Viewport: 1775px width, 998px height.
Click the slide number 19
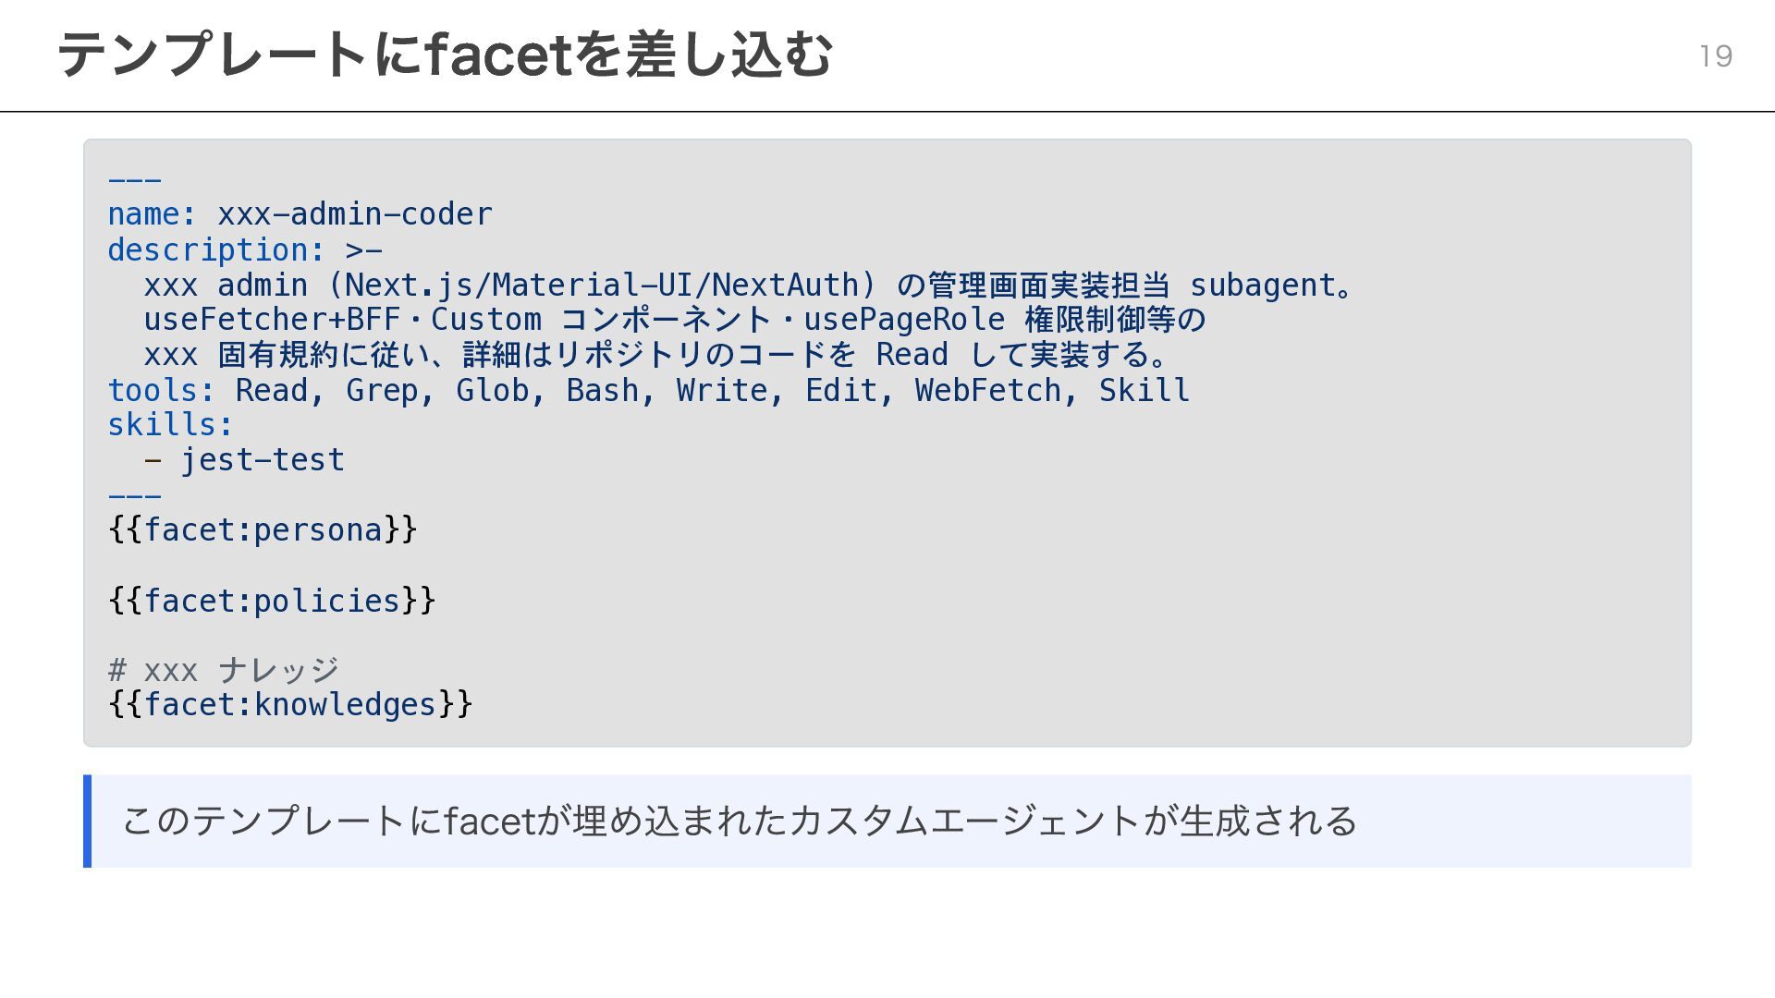click(x=1716, y=56)
